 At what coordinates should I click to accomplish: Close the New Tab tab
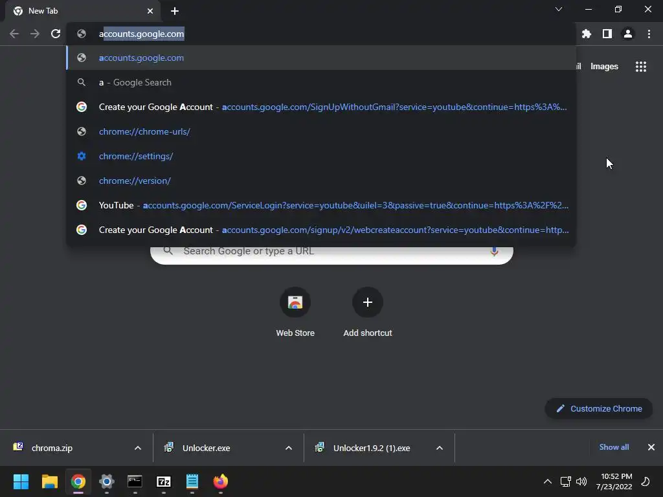click(x=150, y=11)
